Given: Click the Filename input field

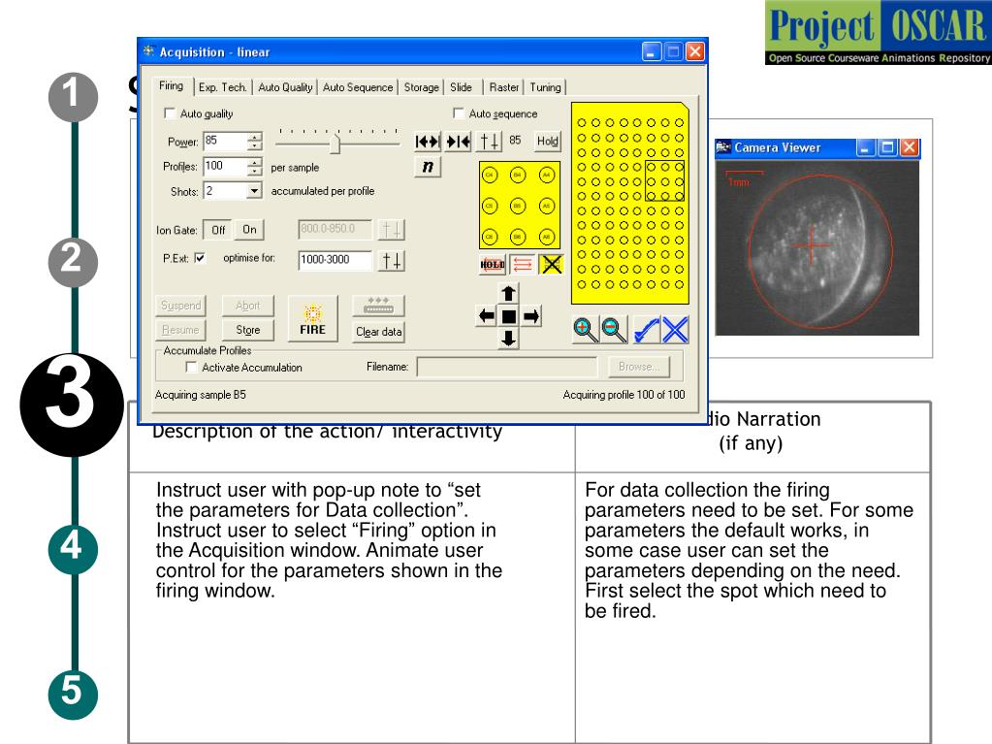Looking at the screenshot, I should coord(507,367).
